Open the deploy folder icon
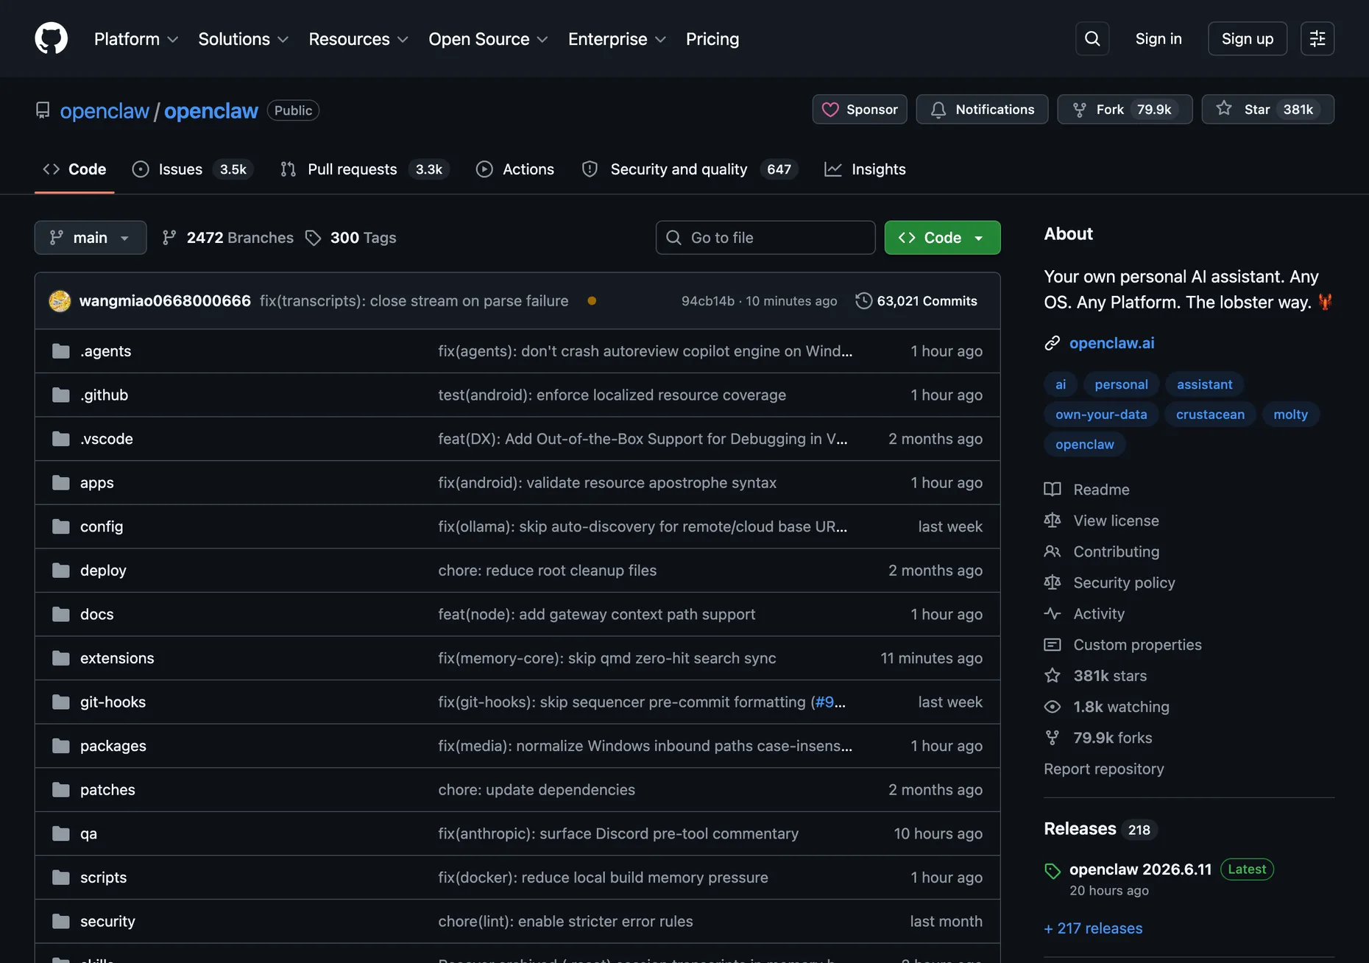 tap(61, 570)
